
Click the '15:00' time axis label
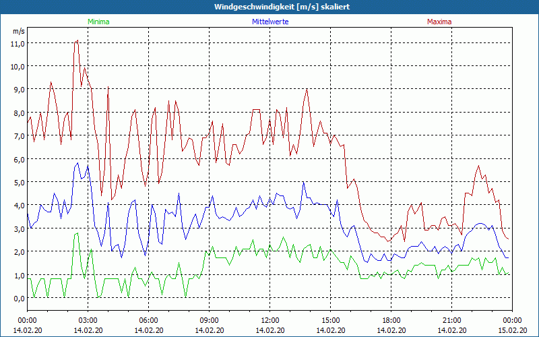[331, 321]
